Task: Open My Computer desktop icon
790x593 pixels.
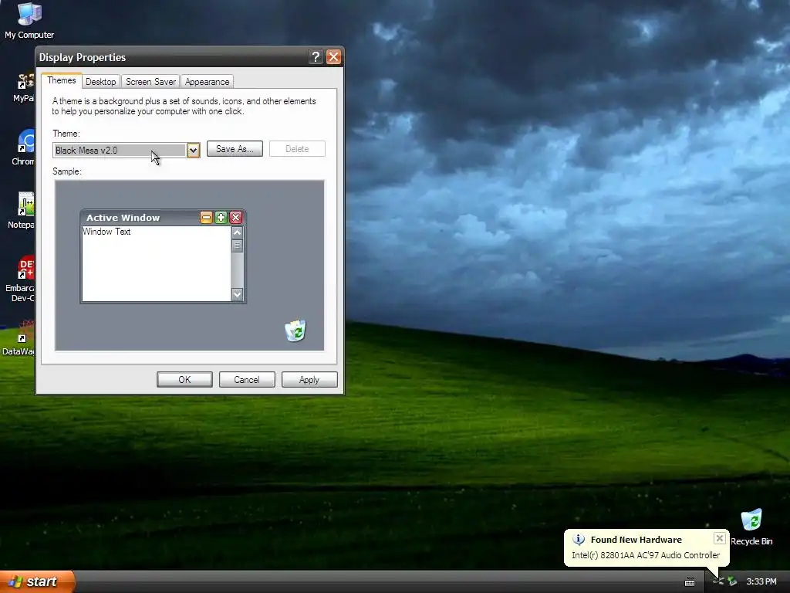Action: tap(29, 20)
